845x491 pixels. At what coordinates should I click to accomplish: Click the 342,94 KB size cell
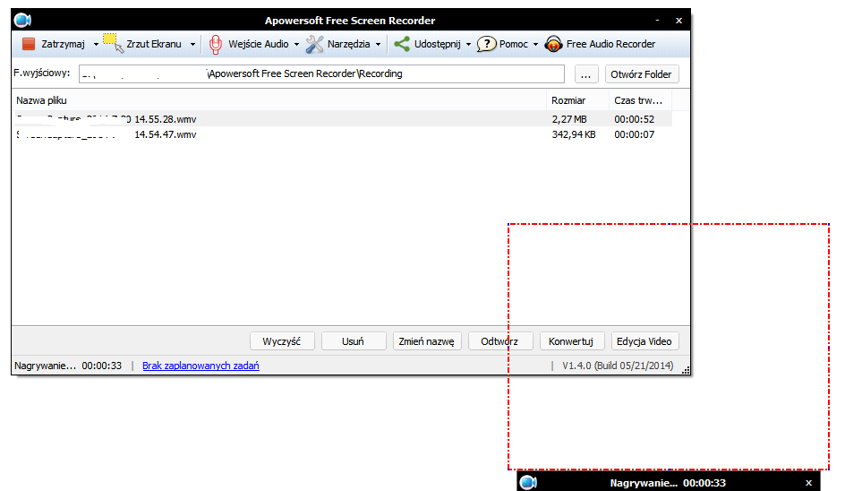click(574, 134)
